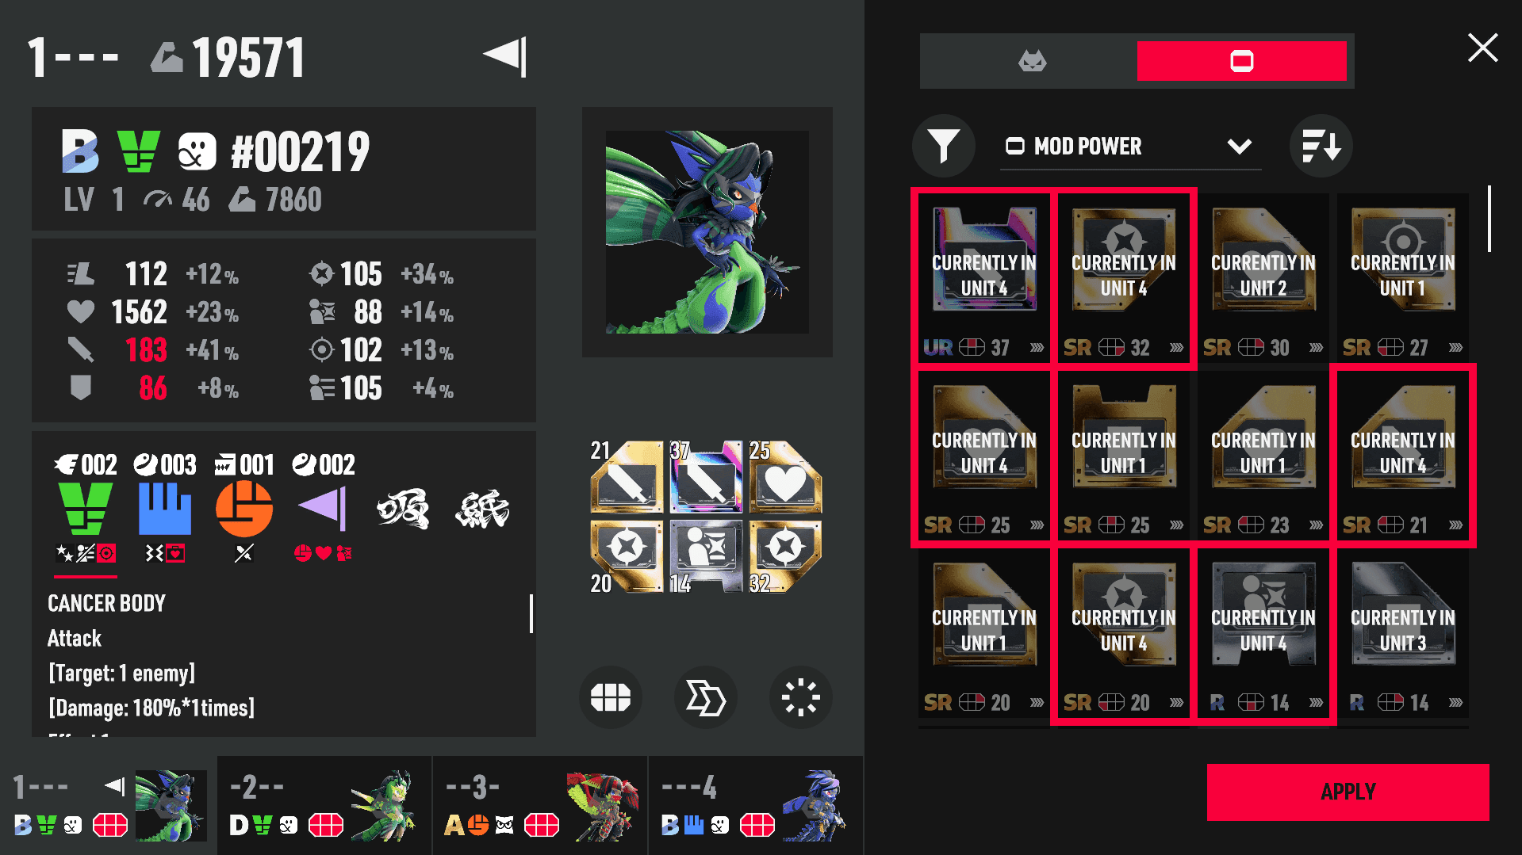The image size is (1522, 855).
Task: Click the dotted circle spinner icon
Action: pyautogui.click(x=800, y=698)
